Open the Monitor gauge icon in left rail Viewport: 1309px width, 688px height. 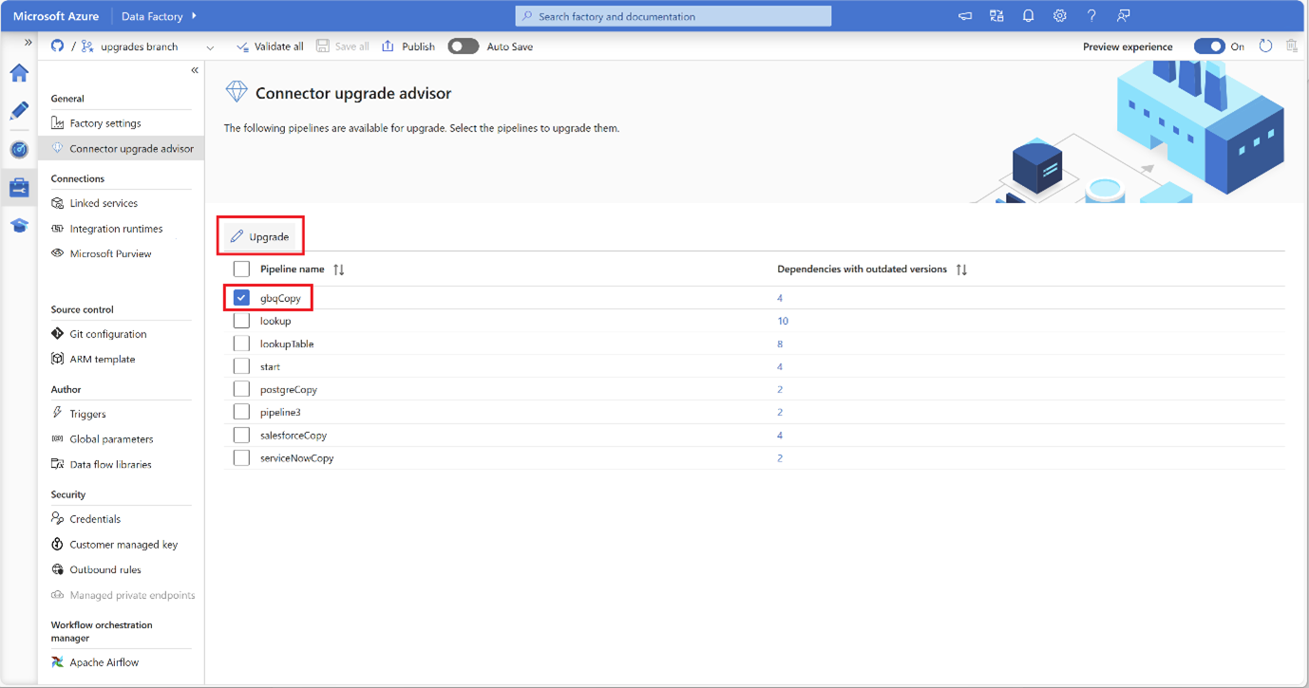pyautogui.click(x=19, y=150)
